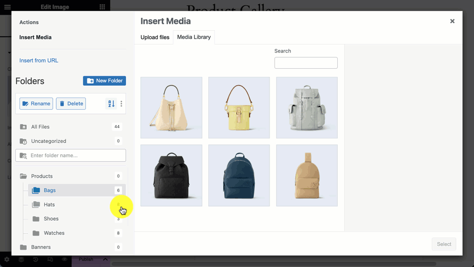Open the History icon in bottom bar

pyautogui.click(x=36, y=260)
